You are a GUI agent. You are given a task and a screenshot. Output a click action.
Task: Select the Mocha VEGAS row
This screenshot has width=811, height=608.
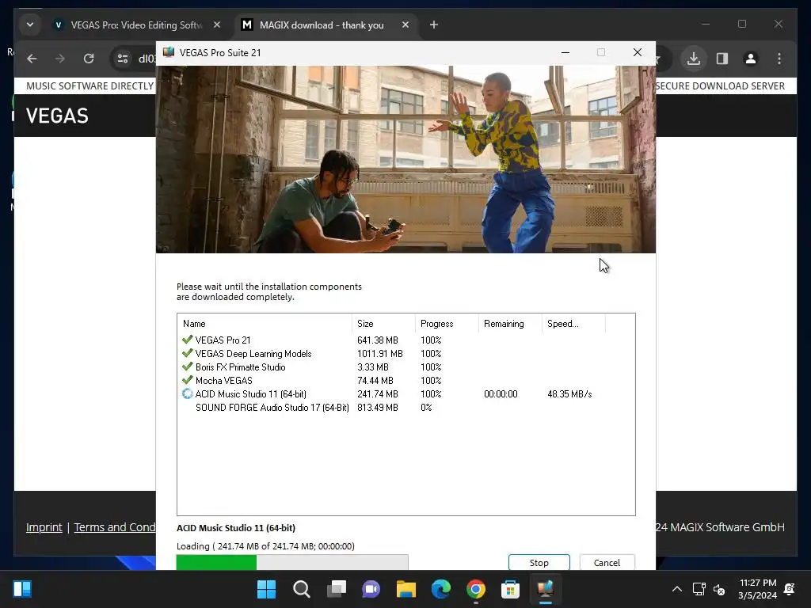405,381
